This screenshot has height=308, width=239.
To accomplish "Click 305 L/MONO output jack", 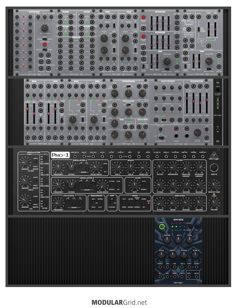I will point(176,136).
